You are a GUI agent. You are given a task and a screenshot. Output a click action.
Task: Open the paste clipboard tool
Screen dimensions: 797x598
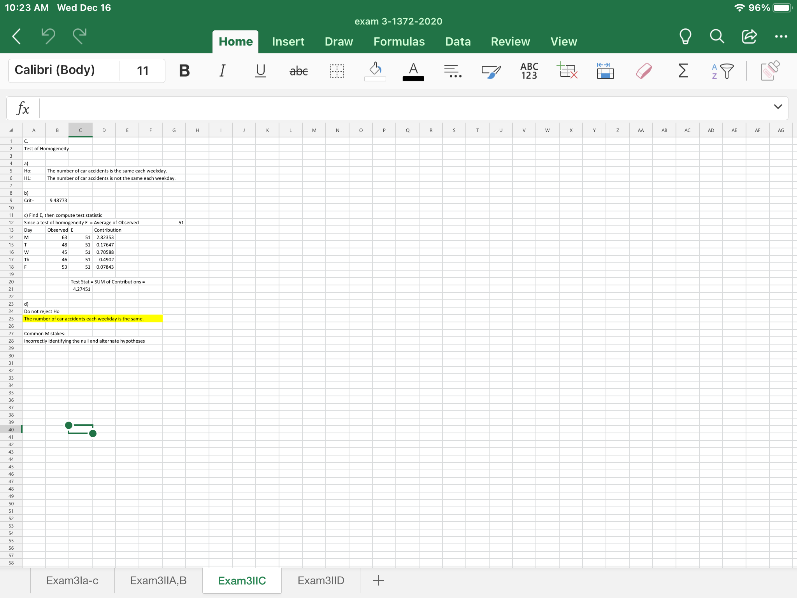[x=770, y=70]
